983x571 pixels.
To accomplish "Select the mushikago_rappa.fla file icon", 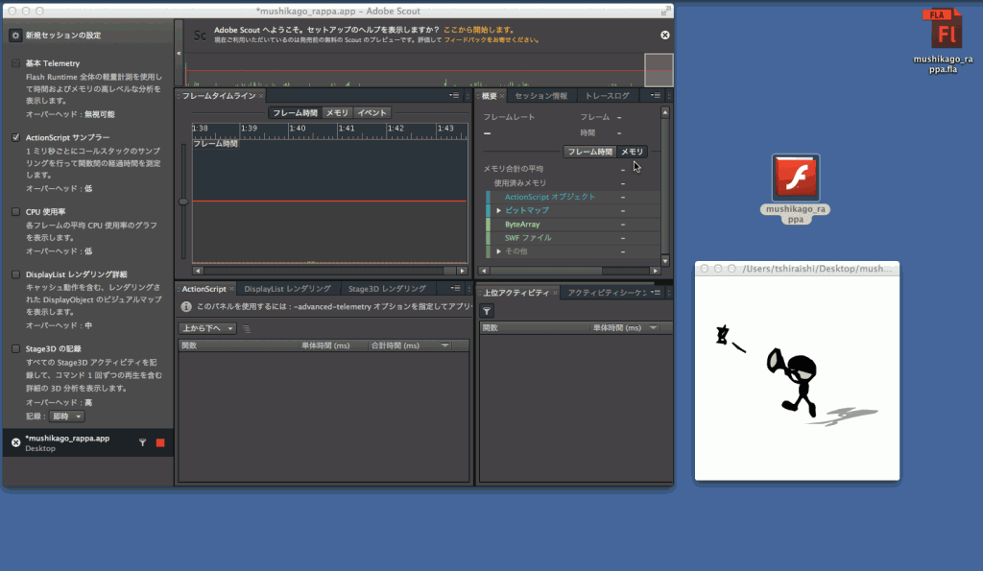I will [942, 29].
